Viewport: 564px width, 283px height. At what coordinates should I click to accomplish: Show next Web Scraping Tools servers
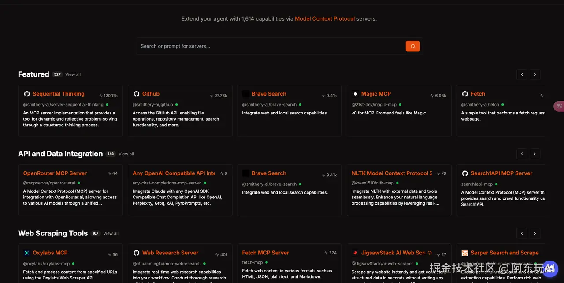click(x=534, y=233)
